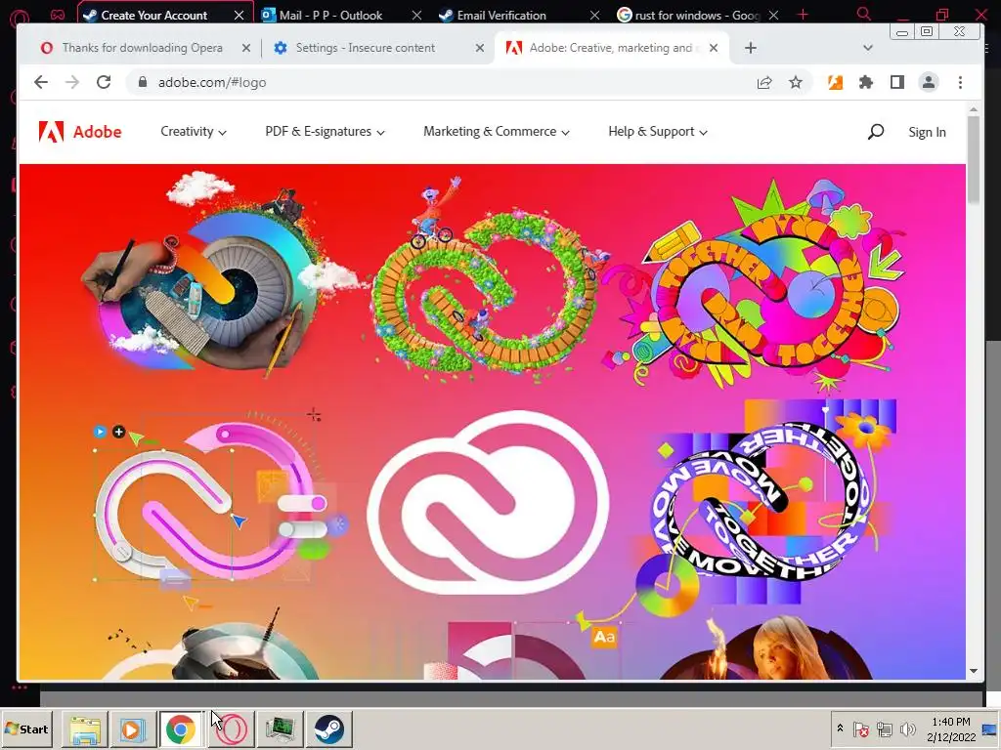The width and height of the screenshot is (1001, 750).
Task: Expand the Marketing & Commerce menu
Action: [x=496, y=132]
